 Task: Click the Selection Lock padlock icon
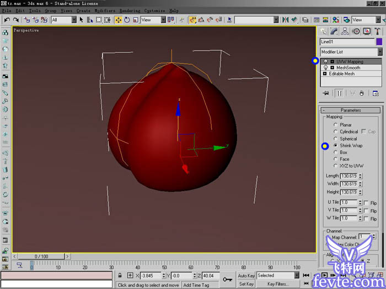click(x=121, y=275)
